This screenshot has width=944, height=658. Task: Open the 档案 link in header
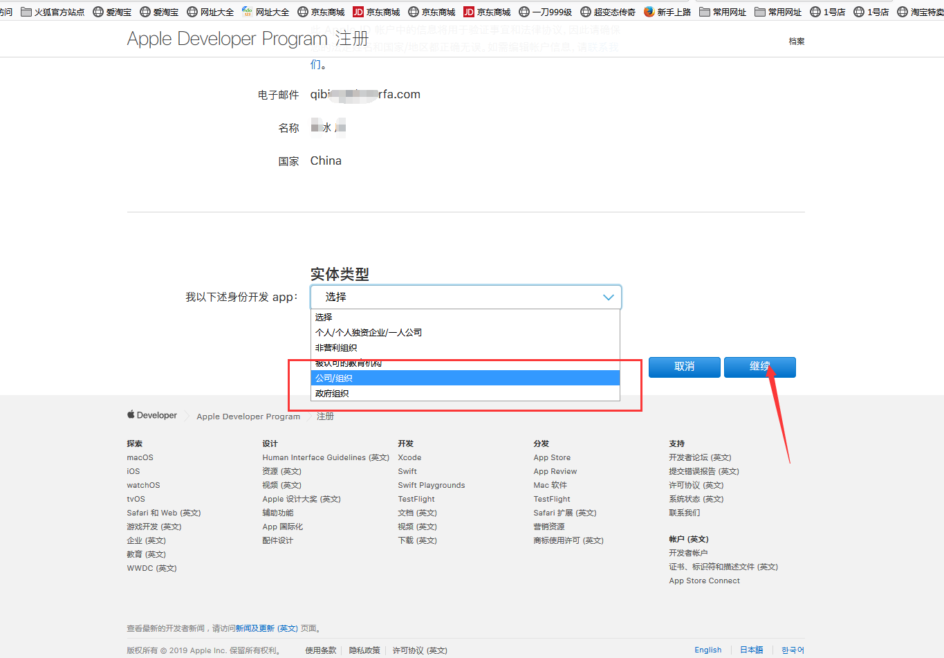click(x=797, y=42)
